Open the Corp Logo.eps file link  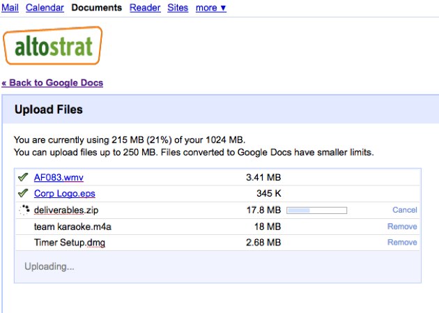pos(64,194)
